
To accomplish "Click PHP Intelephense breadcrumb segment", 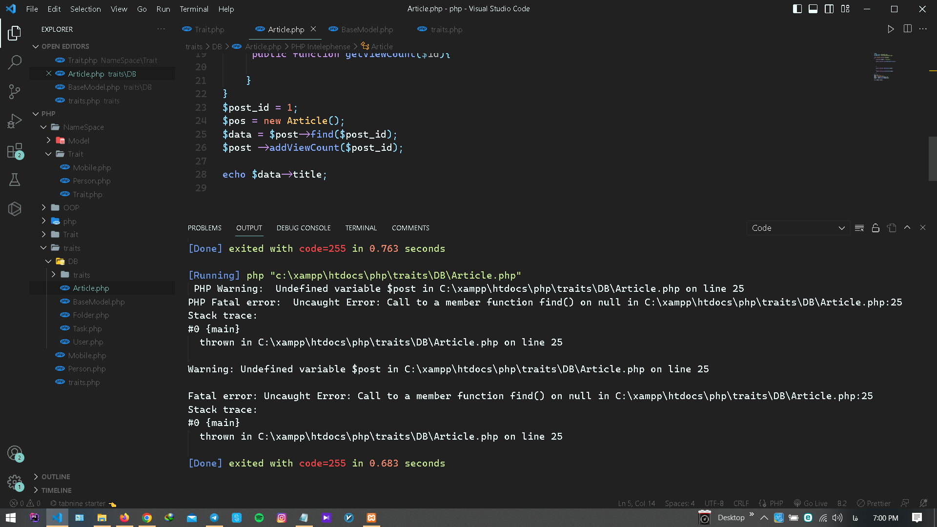I will tap(321, 46).
